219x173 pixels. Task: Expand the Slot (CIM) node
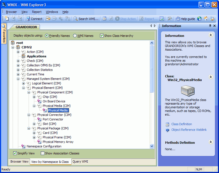point(34,124)
